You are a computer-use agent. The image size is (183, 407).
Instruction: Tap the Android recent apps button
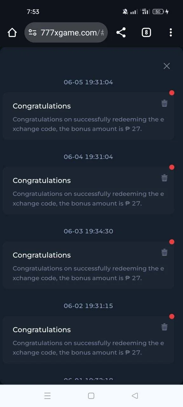point(47,396)
